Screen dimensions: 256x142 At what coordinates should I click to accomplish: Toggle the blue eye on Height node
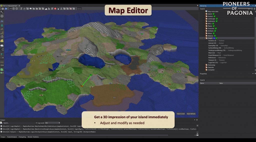[214, 38]
